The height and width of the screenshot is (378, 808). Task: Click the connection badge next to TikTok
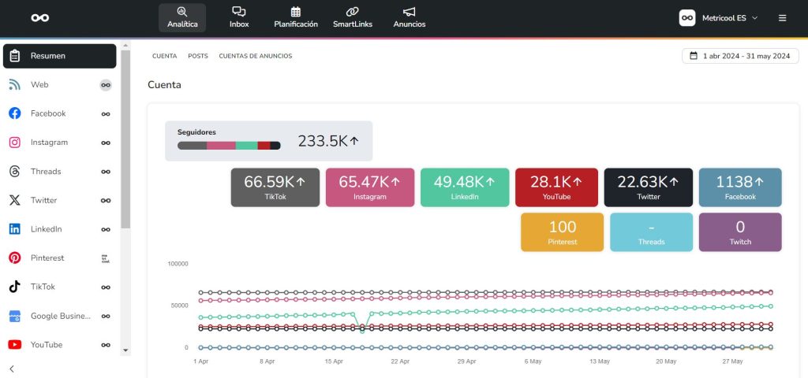click(106, 287)
